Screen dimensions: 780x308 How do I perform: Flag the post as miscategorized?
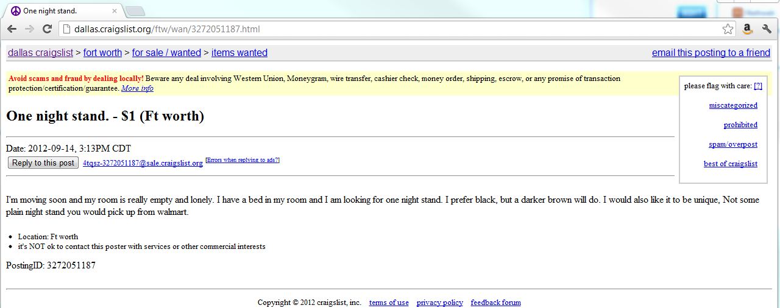(733, 105)
